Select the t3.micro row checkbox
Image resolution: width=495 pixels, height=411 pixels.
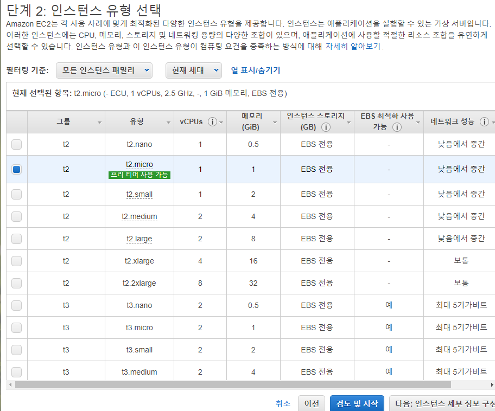(x=16, y=327)
